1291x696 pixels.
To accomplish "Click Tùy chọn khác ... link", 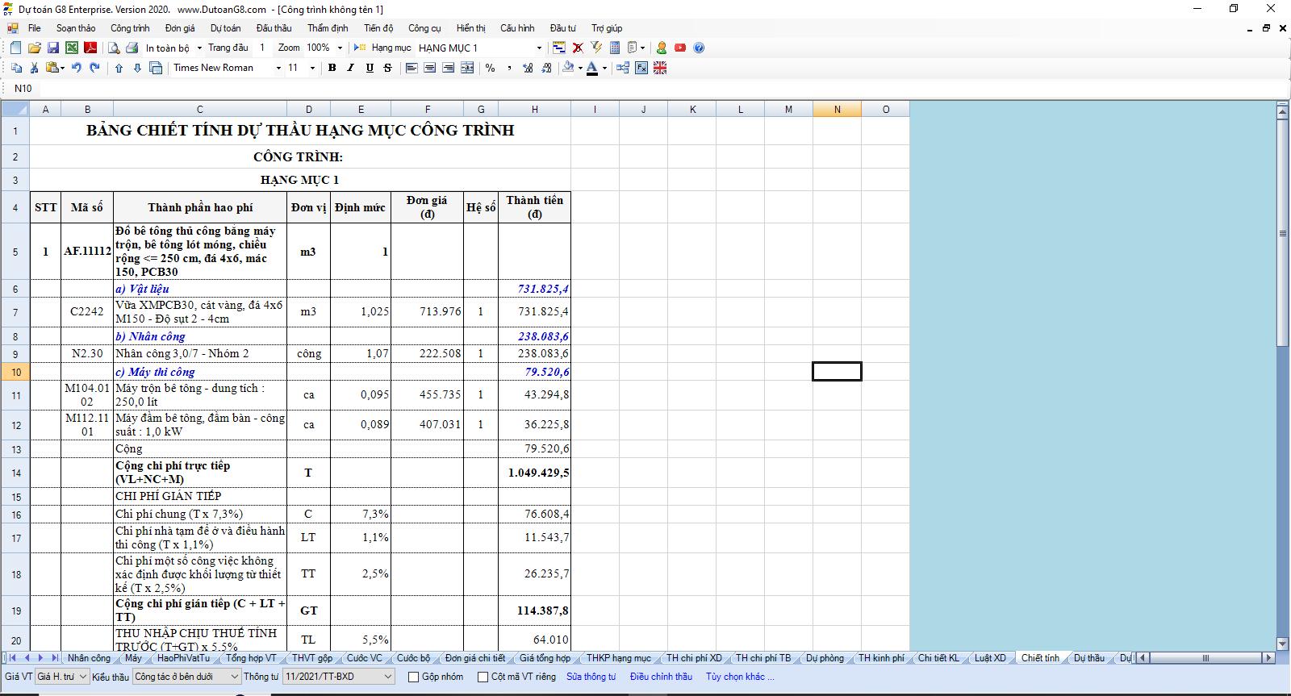I will coord(740,677).
